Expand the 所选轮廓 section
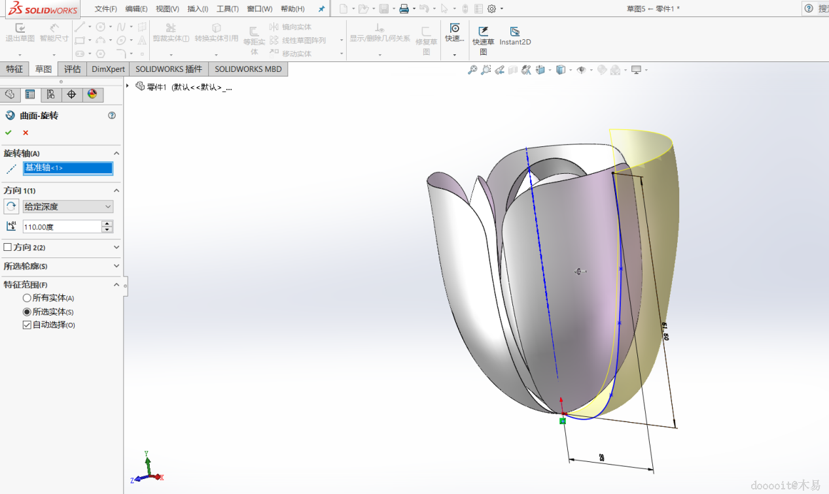 (116, 266)
